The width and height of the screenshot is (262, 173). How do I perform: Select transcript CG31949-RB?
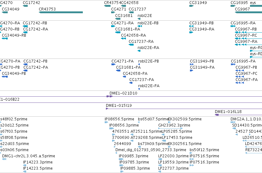click(x=202, y=23)
